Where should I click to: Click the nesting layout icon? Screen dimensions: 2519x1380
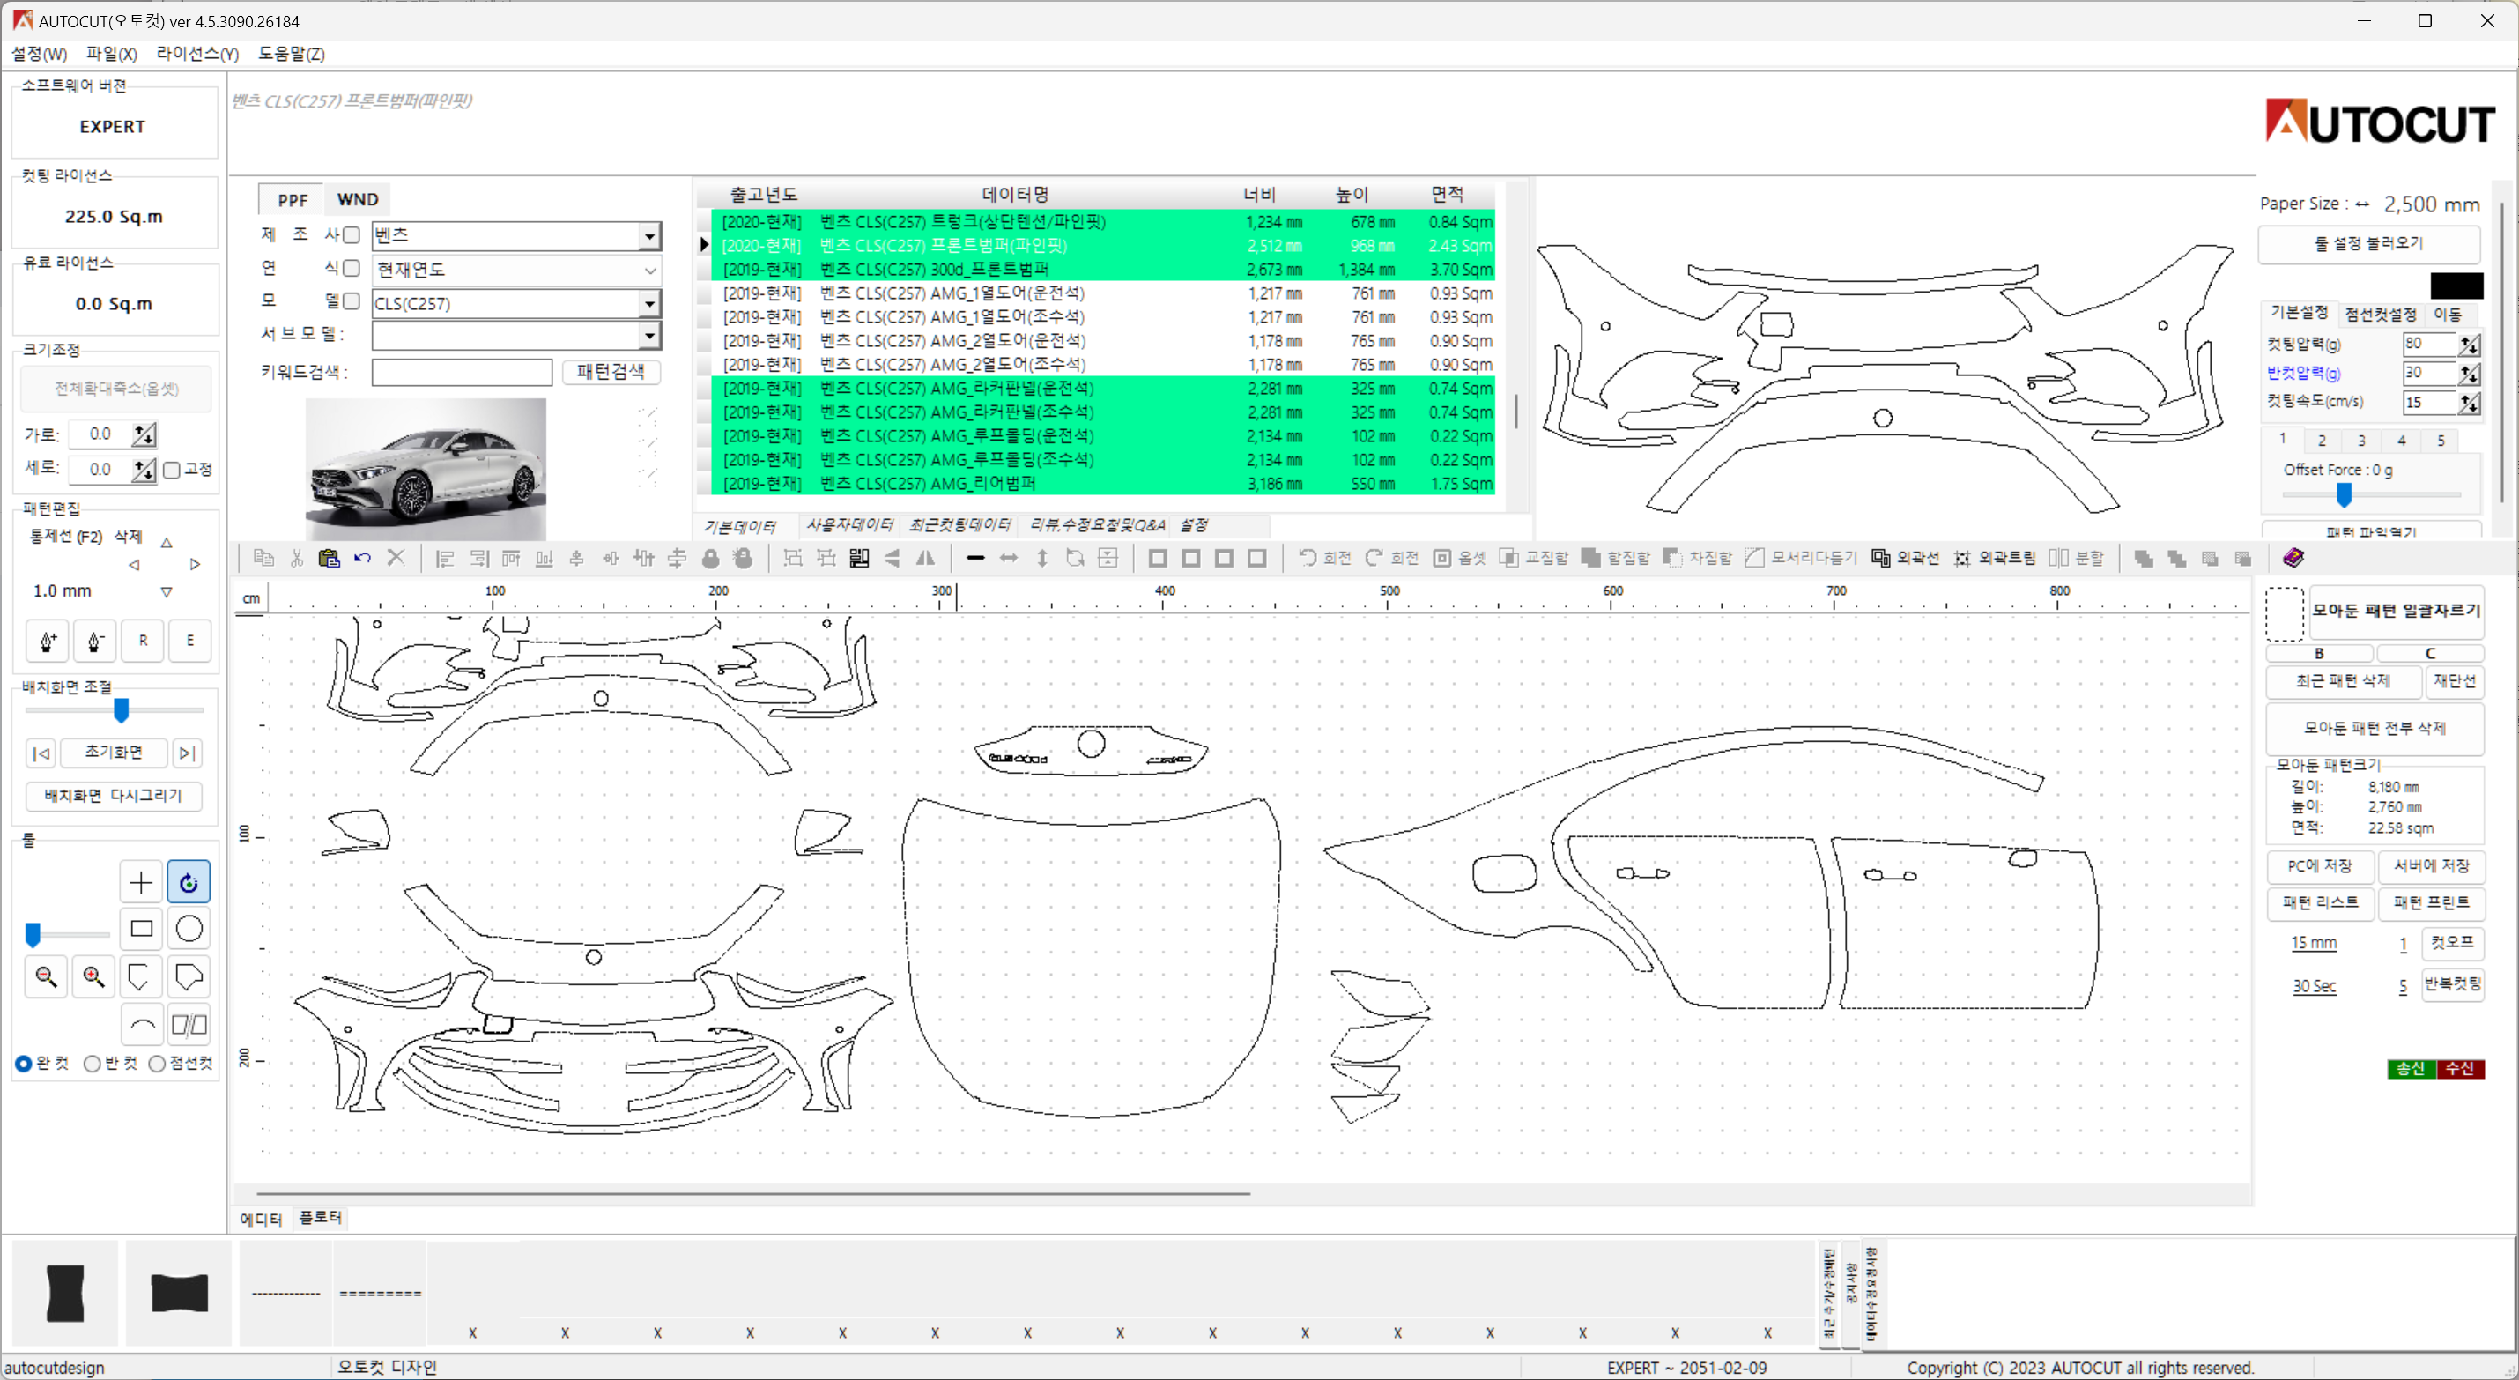point(860,559)
